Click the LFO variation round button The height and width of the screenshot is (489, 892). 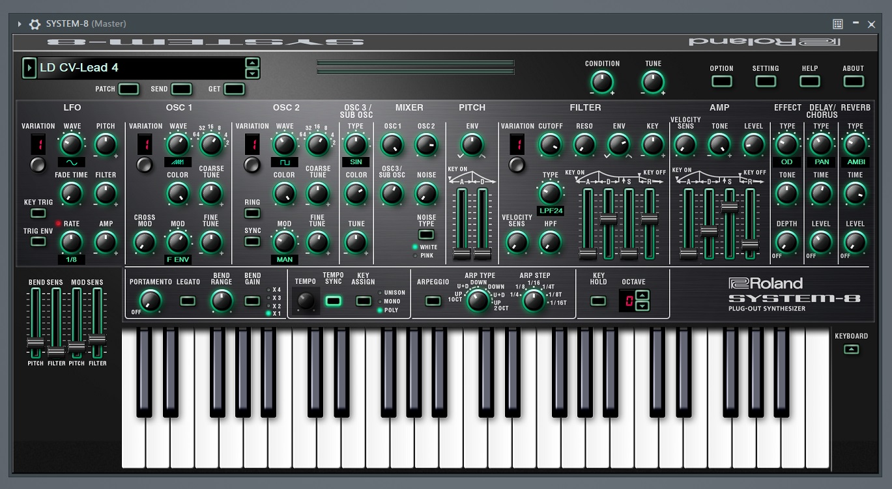(38, 165)
